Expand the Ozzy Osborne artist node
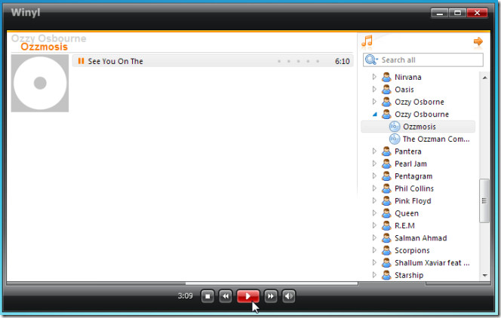 (x=374, y=102)
